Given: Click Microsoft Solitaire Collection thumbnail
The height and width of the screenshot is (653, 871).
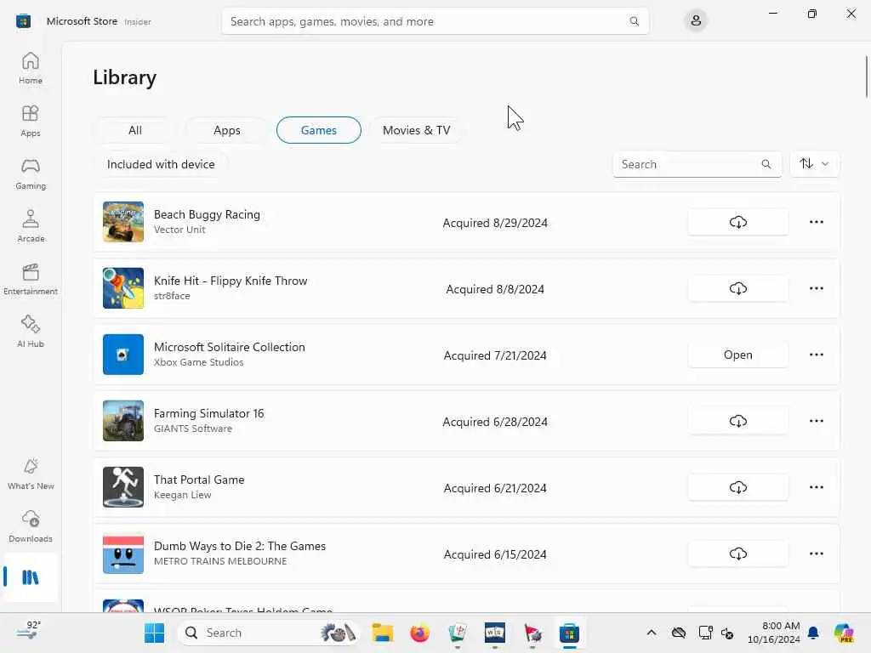Looking at the screenshot, I should (x=123, y=355).
